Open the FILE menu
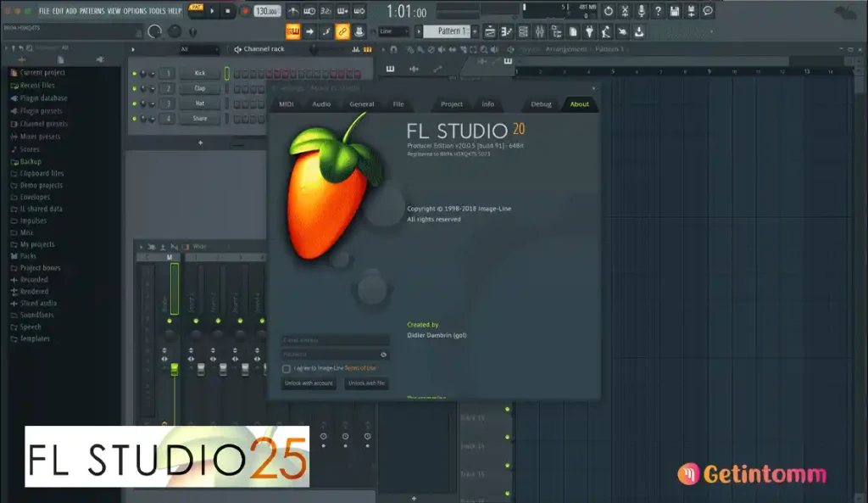Viewport: 868px width, 503px height. (44, 11)
